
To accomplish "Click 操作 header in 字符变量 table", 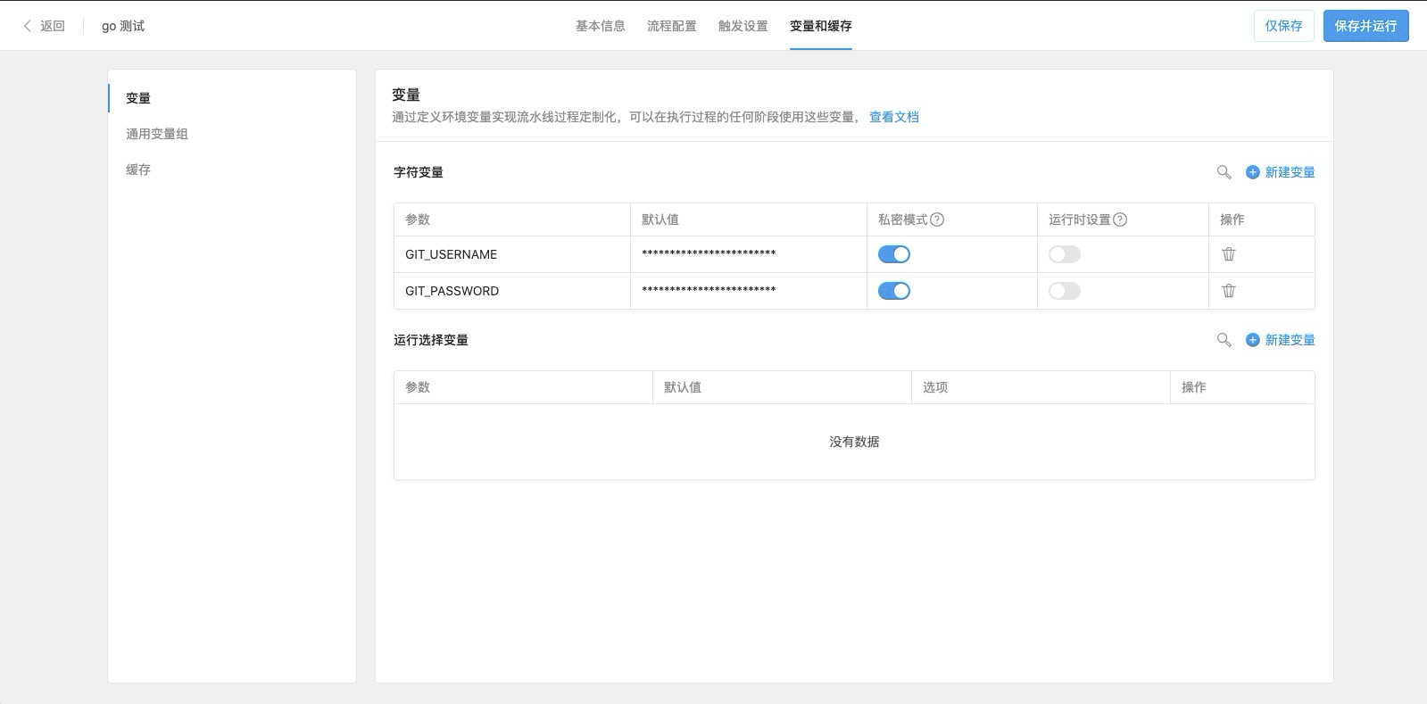I will pyautogui.click(x=1232, y=219).
